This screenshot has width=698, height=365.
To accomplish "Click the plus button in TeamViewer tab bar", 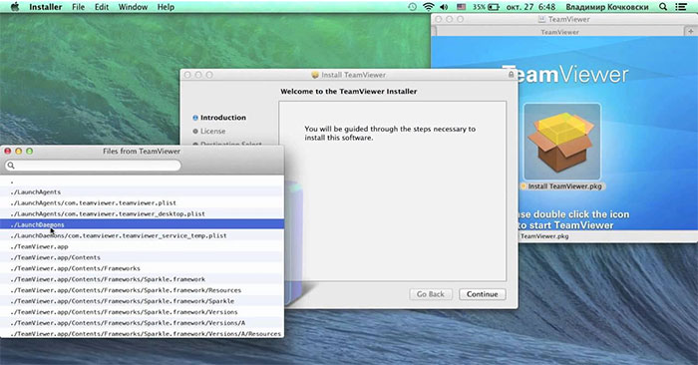I will (x=690, y=31).
